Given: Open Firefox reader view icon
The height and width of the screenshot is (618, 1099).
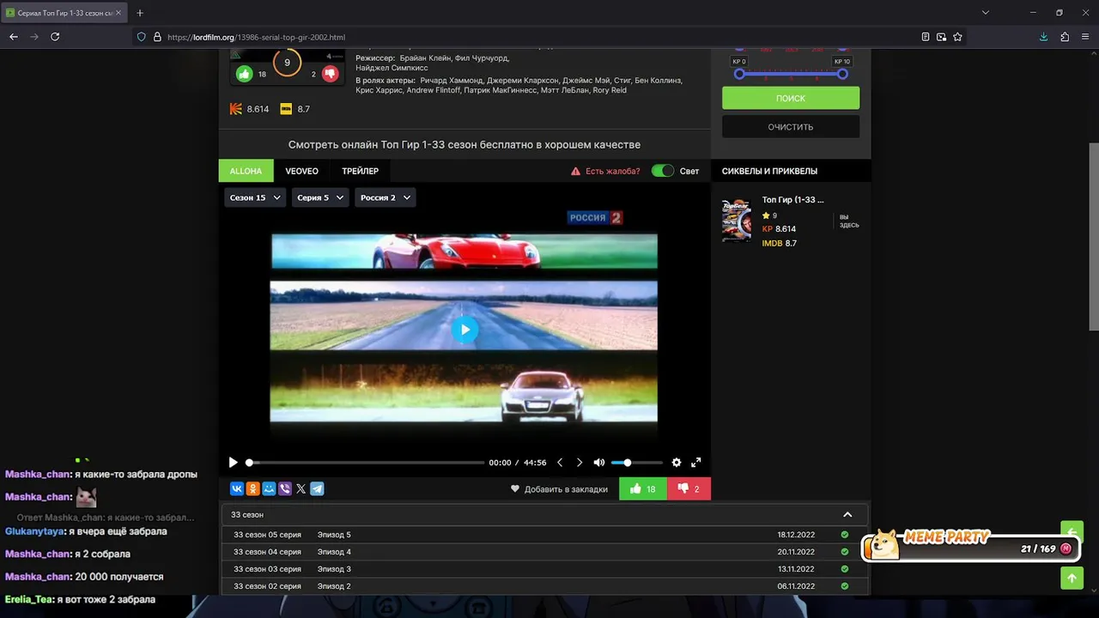Looking at the screenshot, I should 926,37.
